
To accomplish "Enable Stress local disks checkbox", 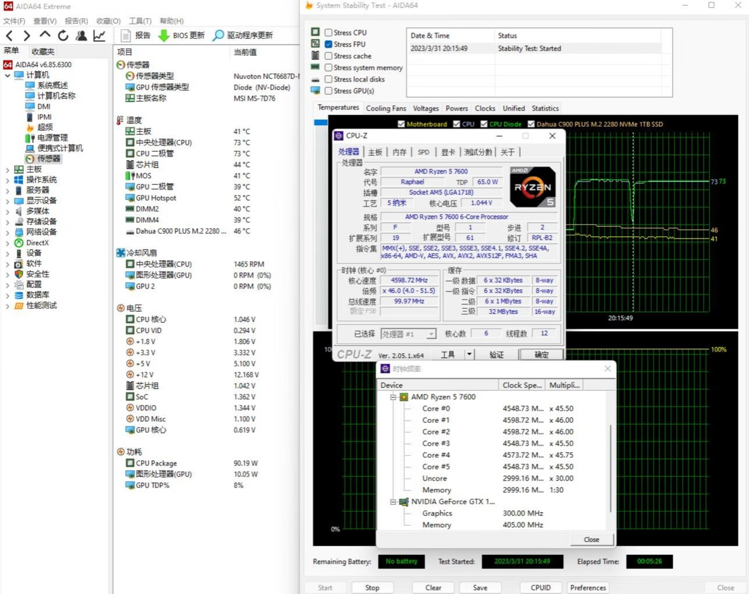I will pyautogui.click(x=329, y=79).
